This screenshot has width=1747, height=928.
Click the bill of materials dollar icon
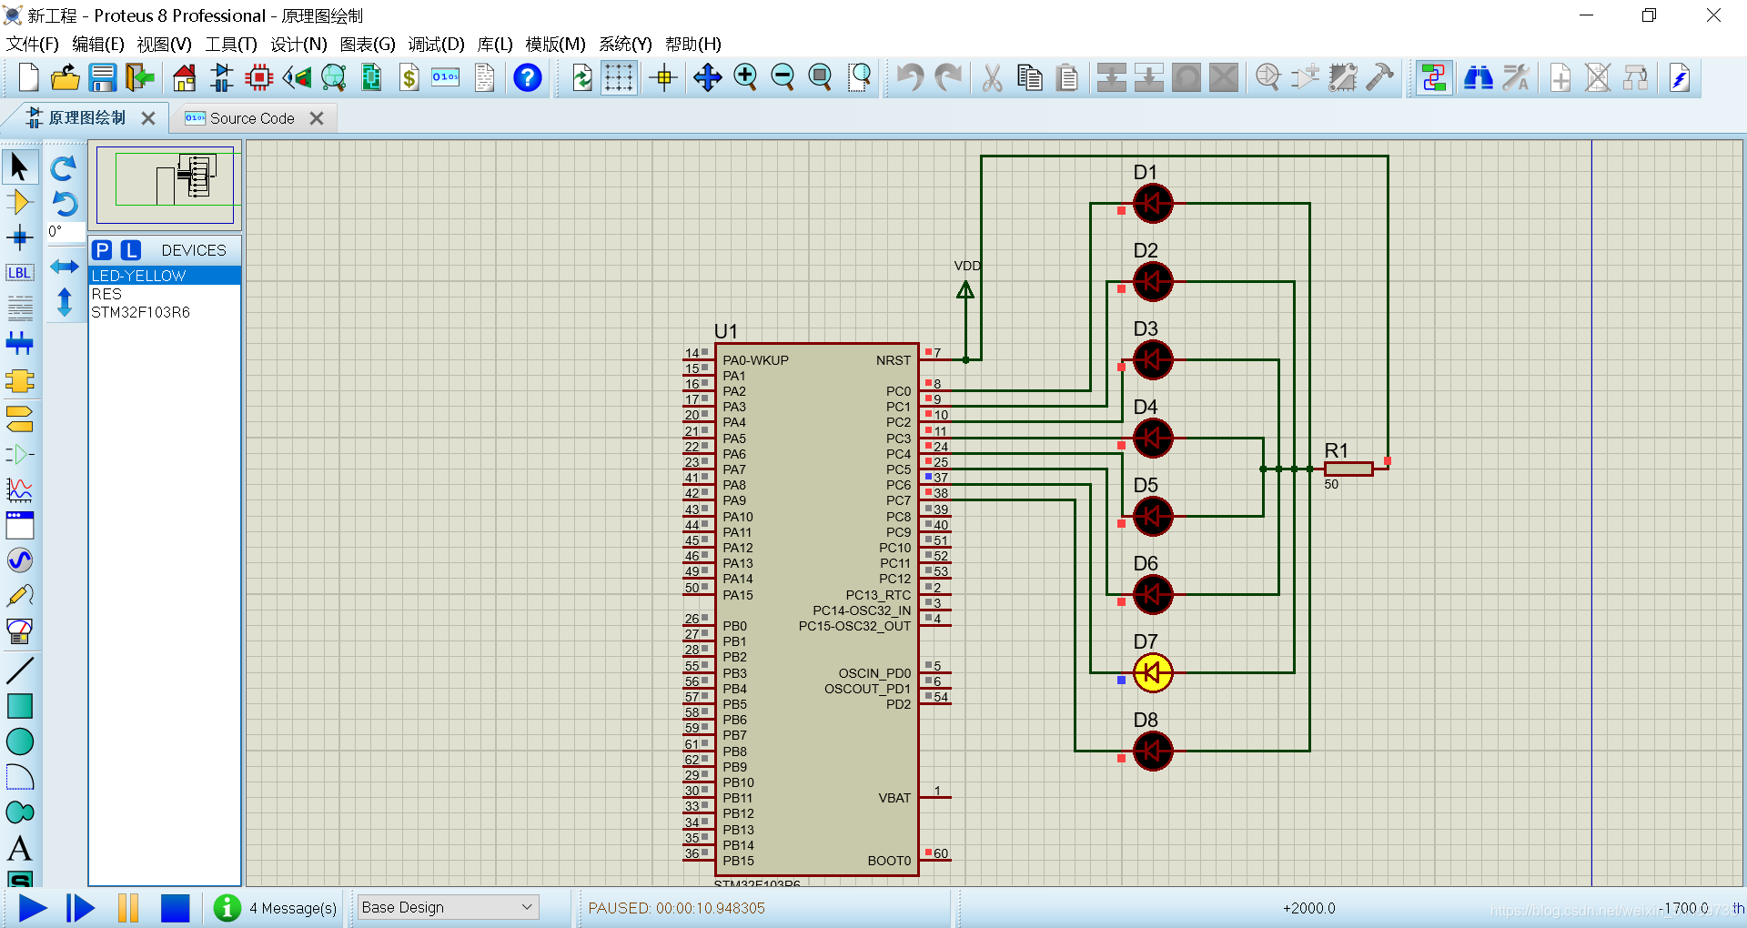tap(409, 77)
